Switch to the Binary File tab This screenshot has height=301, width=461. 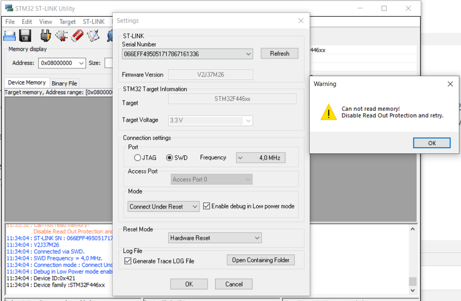click(64, 84)
